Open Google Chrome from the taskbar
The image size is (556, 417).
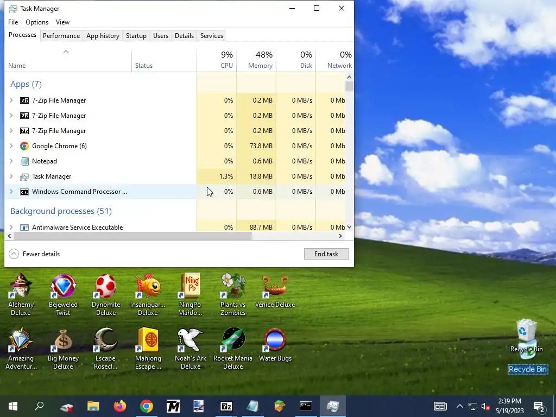click(147, 406)
